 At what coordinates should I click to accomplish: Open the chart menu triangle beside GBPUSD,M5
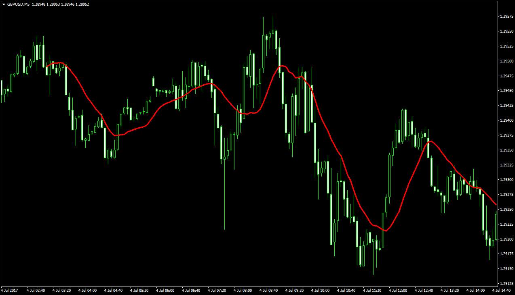point(4,4)
